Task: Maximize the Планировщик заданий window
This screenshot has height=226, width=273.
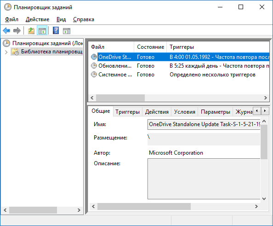Action: tap(241, 7)
